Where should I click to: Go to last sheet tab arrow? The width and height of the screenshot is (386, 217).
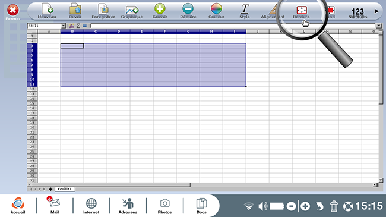click(x=45, y=189)
